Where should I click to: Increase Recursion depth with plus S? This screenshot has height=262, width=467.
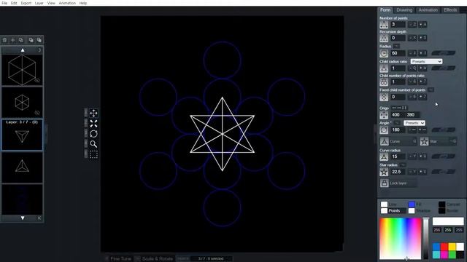coord(423,38)
